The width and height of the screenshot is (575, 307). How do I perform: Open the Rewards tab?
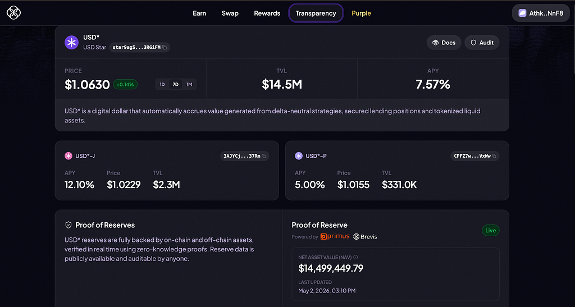click(267, 13)
